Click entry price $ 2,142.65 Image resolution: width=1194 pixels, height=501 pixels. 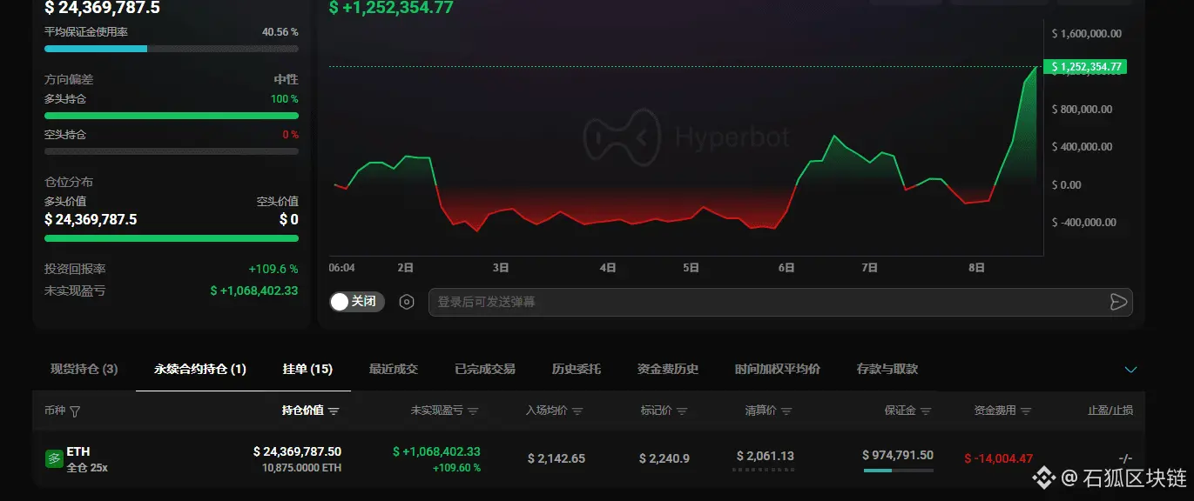(557, 458)
